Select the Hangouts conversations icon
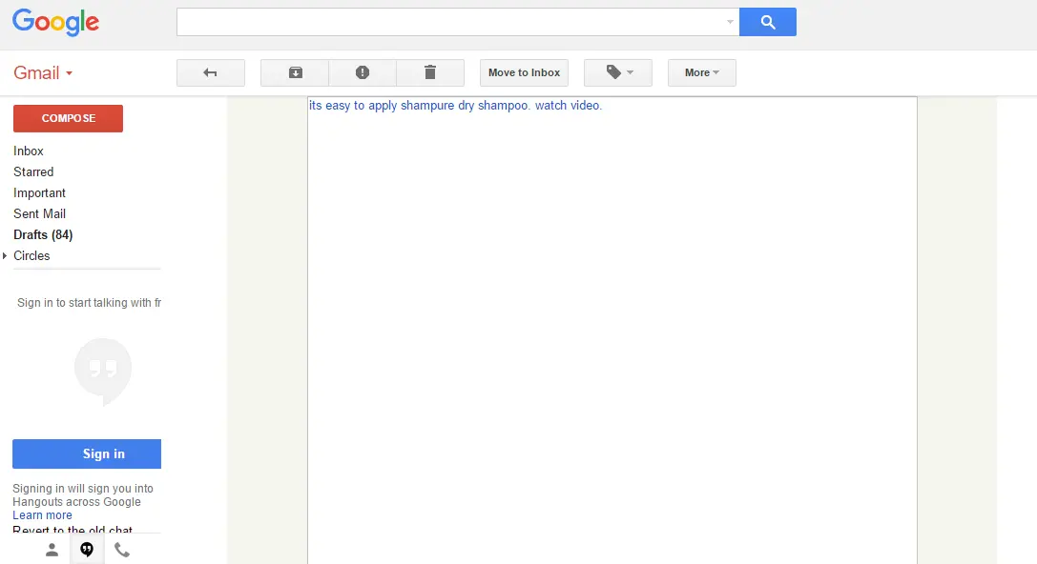This screenshot has height=564, width=1037. (87, 550)
